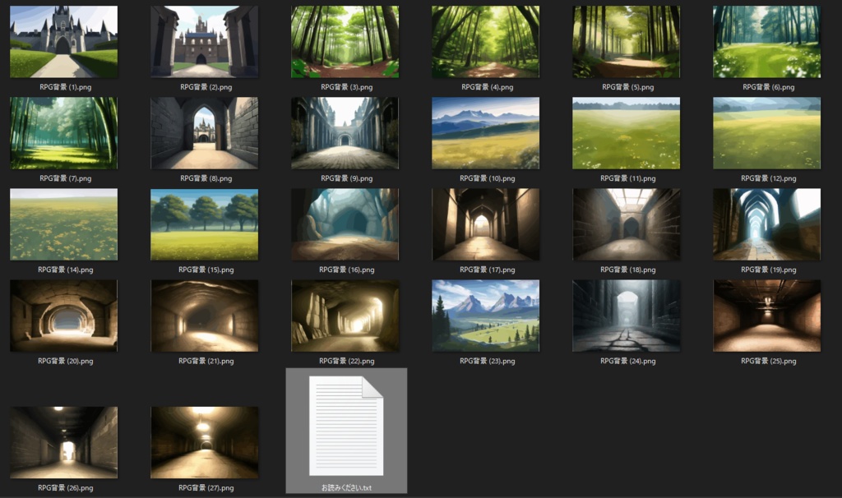The height and width of the screenshot is (498, 842).
Task: Click the file name 'RPG背景 (24).png'
Action: [x=628, y=361]
